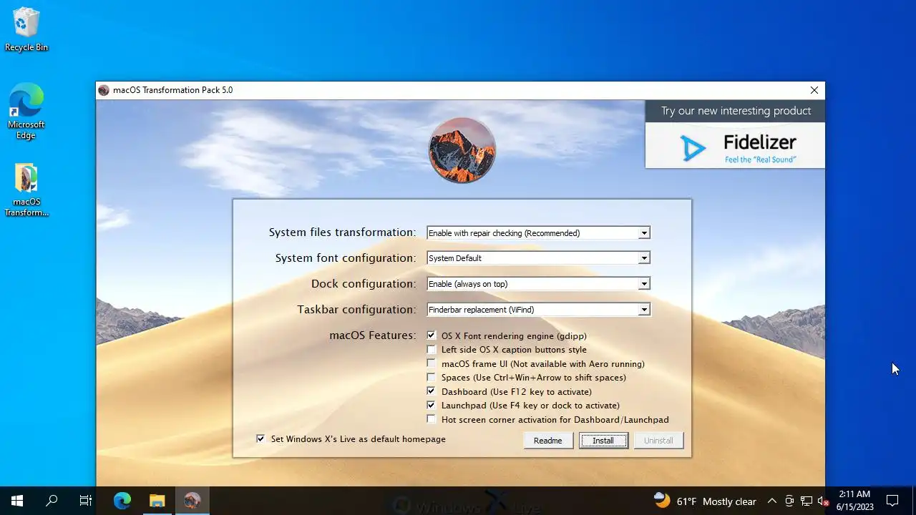
Task: Click the macOS Features label
Action: [372, 335]
